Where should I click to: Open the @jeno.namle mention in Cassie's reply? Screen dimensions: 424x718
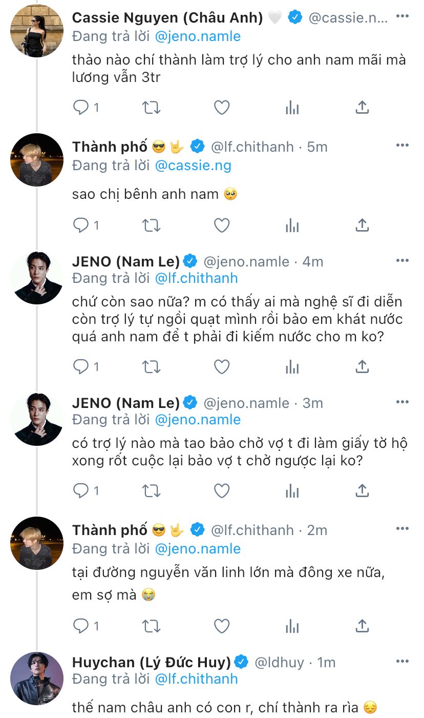point(197,36)
